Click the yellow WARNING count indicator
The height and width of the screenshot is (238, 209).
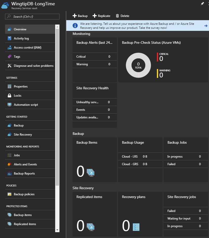click(x=164, y=73)
